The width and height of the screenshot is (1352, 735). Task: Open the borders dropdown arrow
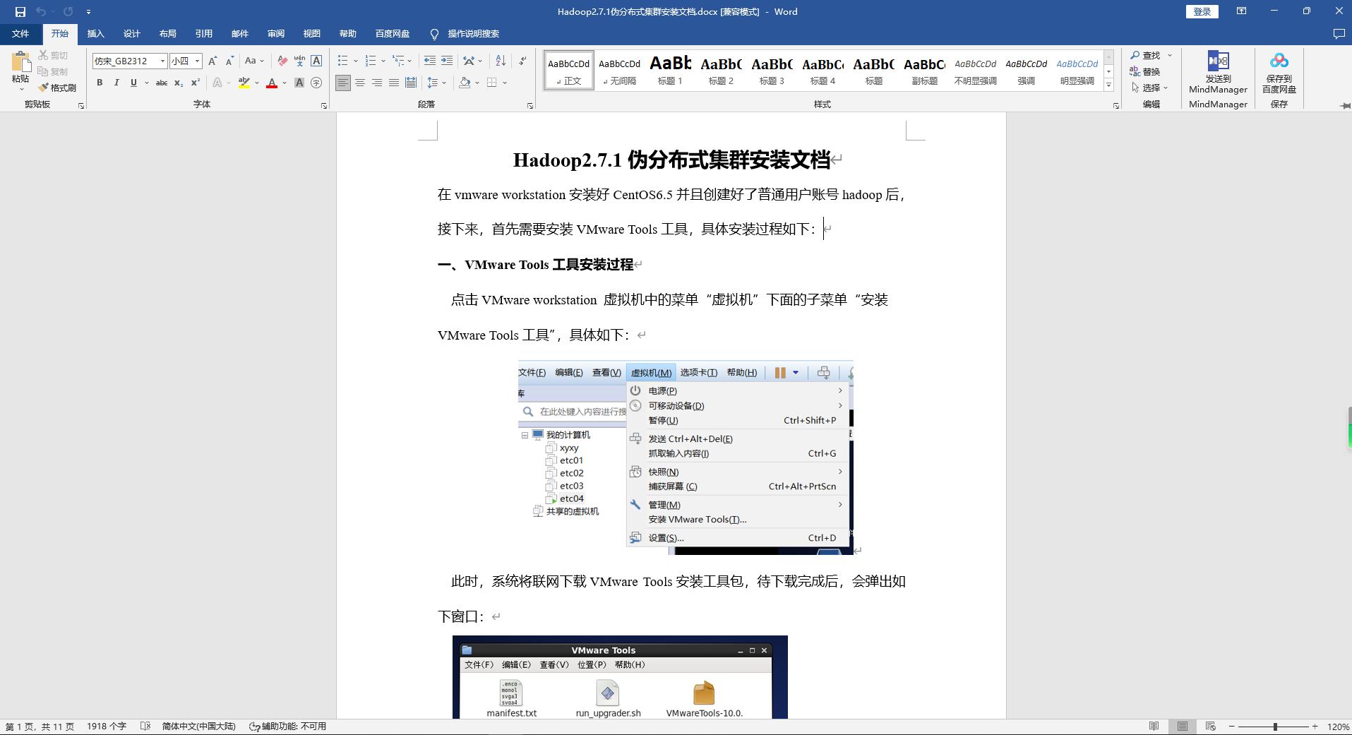point(505,83)
